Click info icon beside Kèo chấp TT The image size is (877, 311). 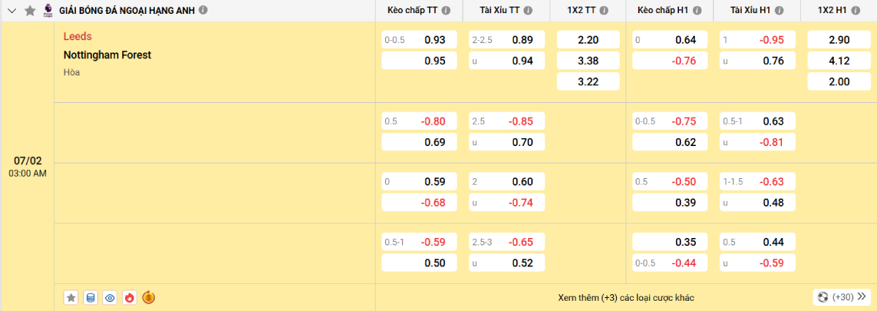446,11
